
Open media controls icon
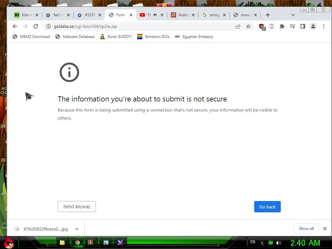[292, 26]
